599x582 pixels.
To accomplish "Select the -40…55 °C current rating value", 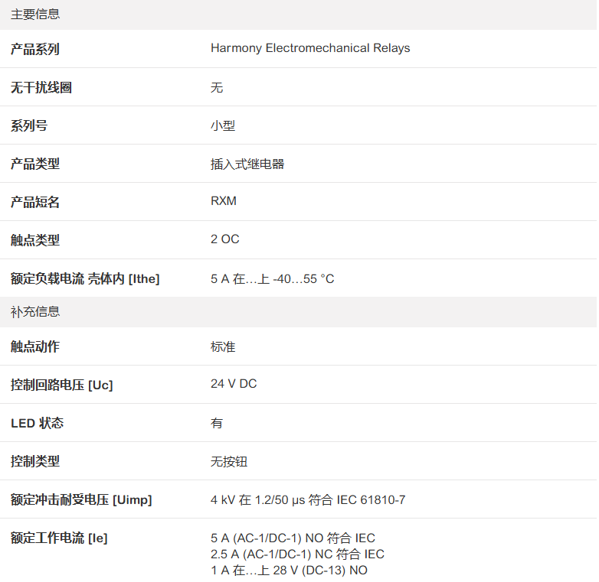I will (x=272, y=279).
